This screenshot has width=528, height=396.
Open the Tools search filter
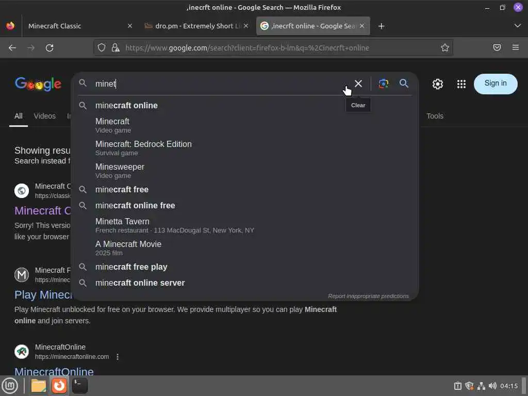pos(435,116)
